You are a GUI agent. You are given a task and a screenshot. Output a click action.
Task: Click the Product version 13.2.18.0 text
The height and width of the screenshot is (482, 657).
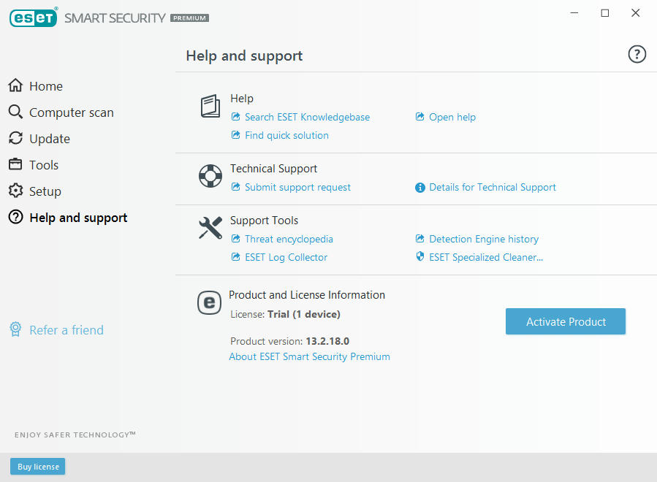click(x=289, y=341)
